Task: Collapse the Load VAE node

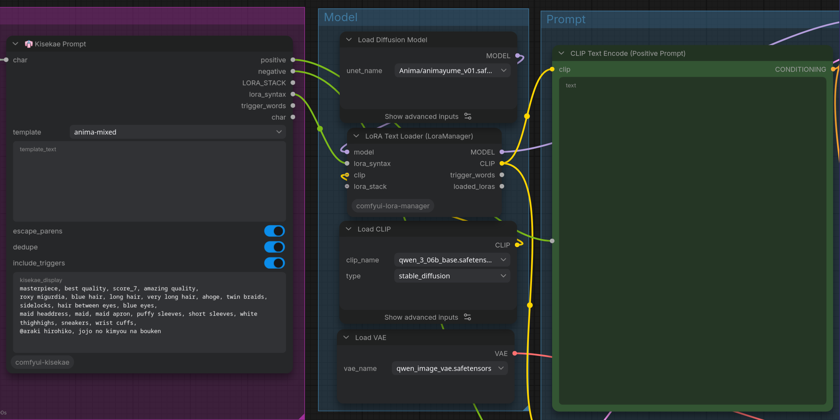Action: (x=346, y=337)
